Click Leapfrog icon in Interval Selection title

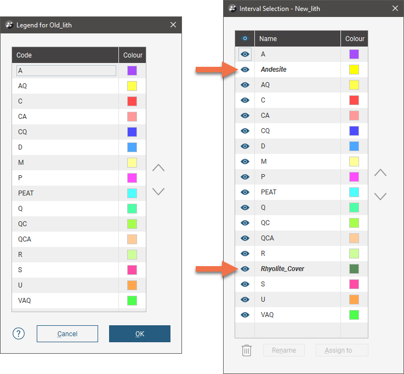232,8
